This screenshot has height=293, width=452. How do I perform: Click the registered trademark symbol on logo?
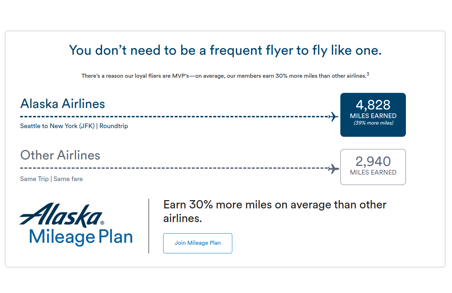pyautogui.click(x=102, y=223)
